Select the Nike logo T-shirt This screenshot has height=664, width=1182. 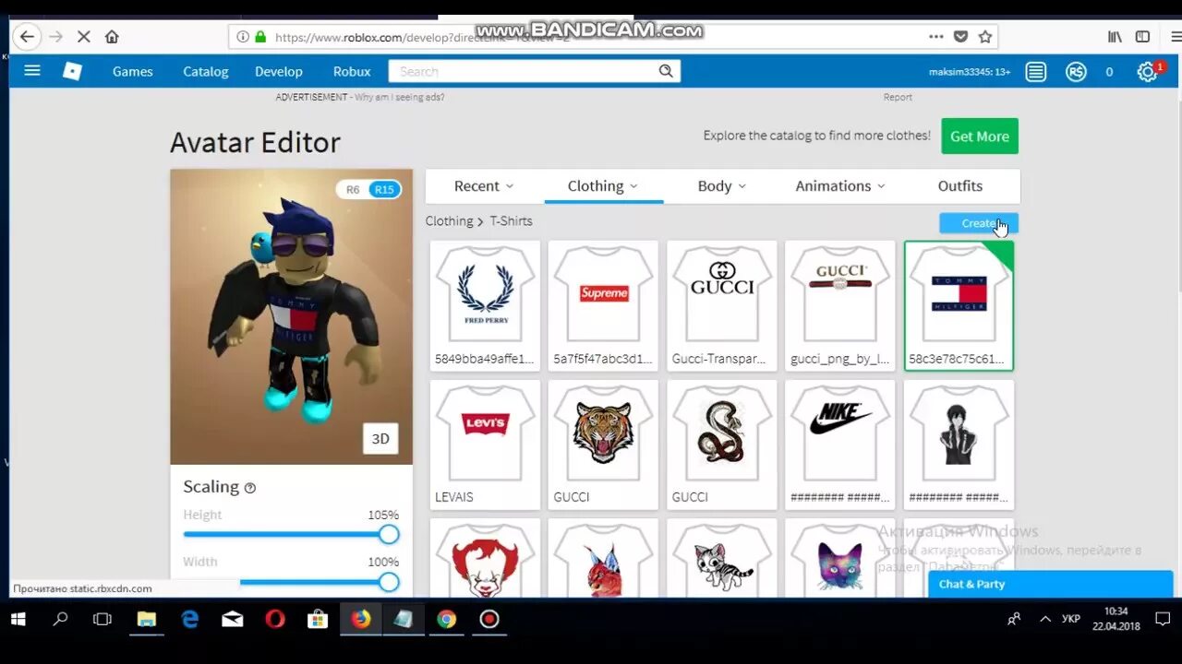tap(840, 445)
